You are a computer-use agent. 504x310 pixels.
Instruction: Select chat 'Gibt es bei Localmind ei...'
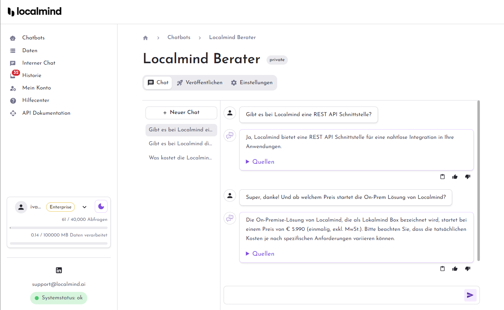coord(181,130)
